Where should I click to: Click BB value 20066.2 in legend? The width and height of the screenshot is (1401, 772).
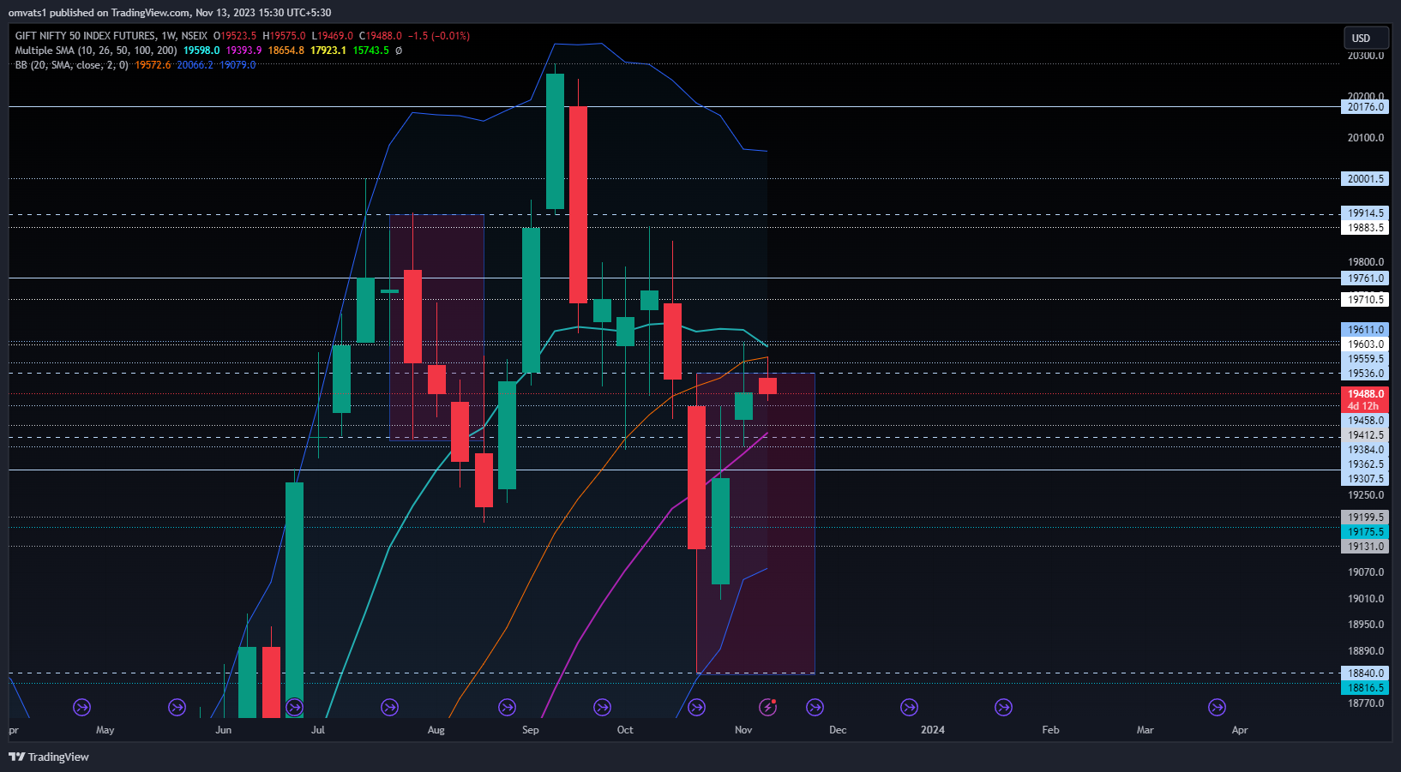(195, 65)
